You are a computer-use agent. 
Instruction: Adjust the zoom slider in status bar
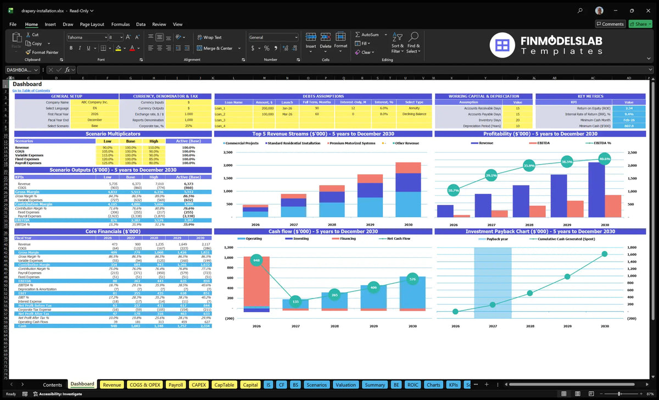click(619, 394)
